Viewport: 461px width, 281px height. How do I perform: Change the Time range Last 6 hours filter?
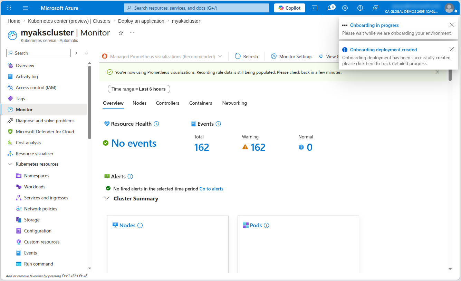point(139,89)
